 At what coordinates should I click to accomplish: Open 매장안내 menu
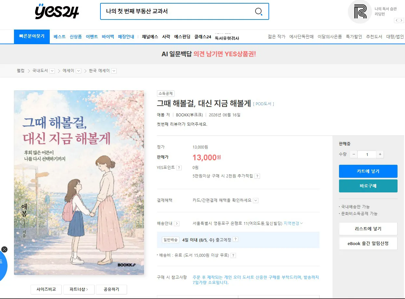point(126,37)
